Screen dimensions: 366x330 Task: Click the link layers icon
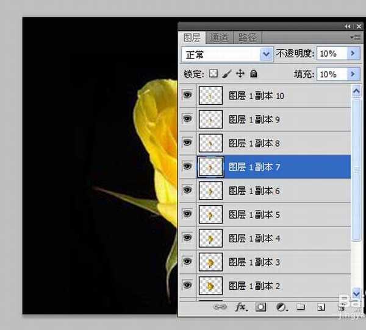tap(220, 307)
